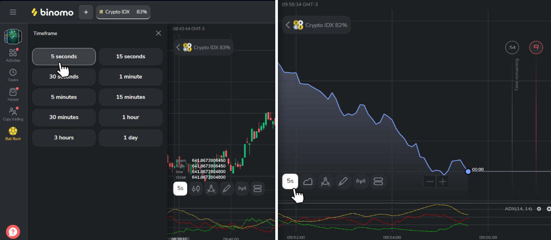The height and width of the screenshot is (240, 551).
Task: Zoom out chart with minus button
Action: pos(430,182)
